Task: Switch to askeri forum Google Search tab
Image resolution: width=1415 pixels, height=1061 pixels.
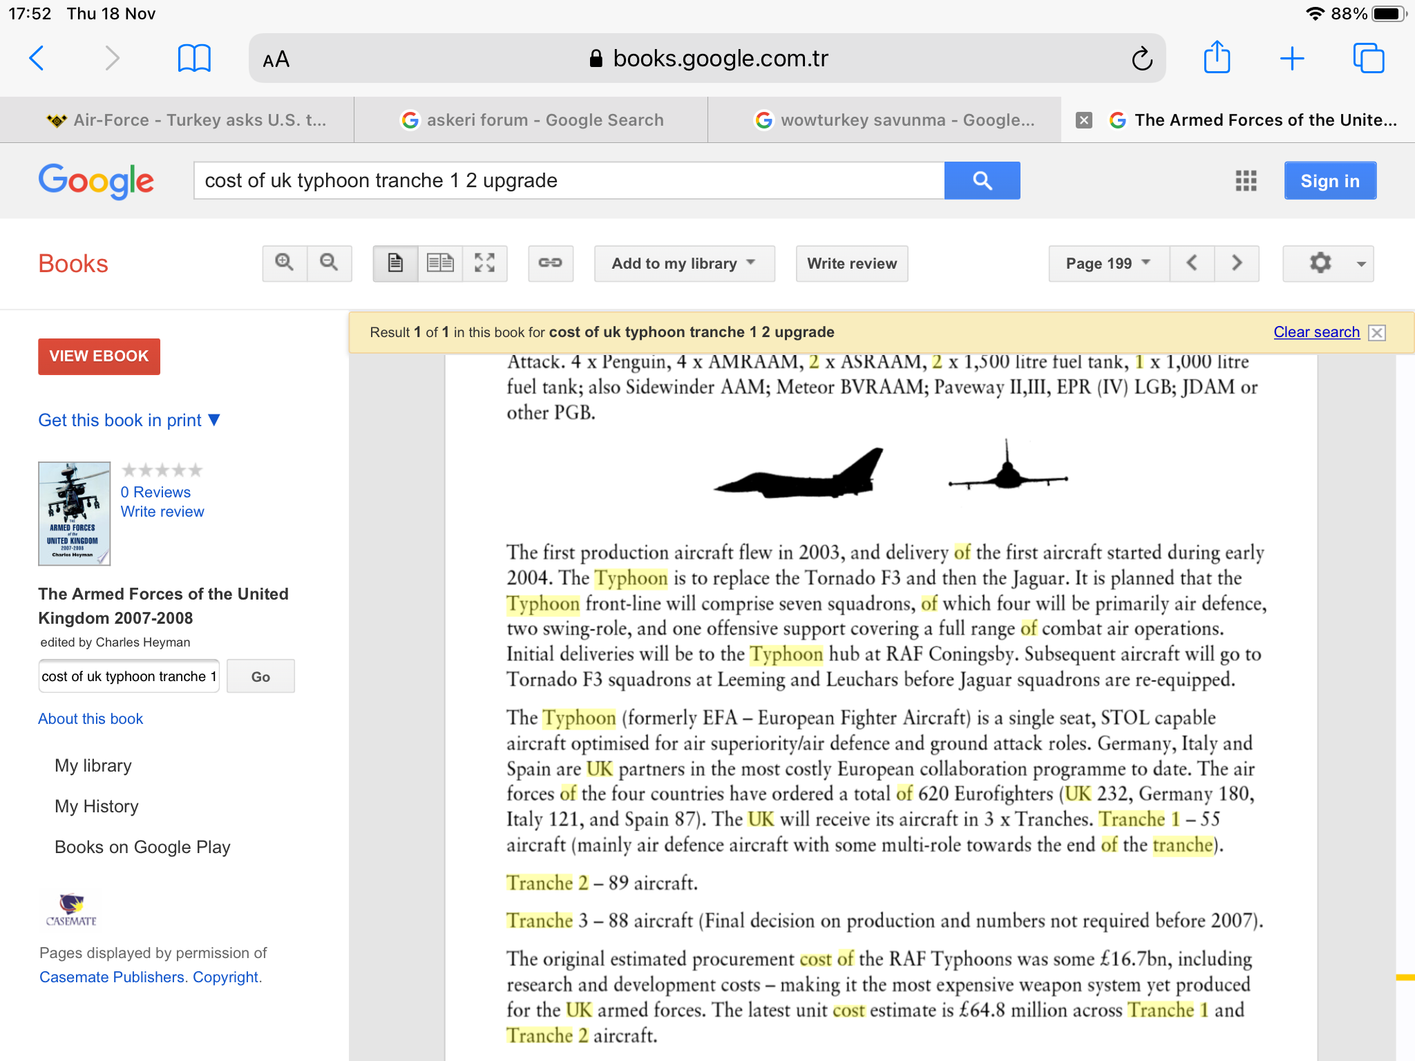Action: (x=531, y=120)
